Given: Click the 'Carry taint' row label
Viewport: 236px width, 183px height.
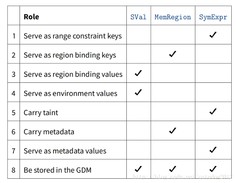Looking at the screenshot, I should tap(41, 113).
